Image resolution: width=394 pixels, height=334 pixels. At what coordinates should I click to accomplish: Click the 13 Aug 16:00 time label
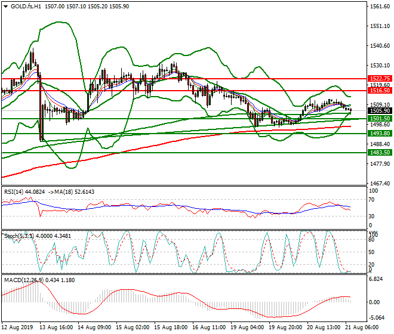point(57,327)
